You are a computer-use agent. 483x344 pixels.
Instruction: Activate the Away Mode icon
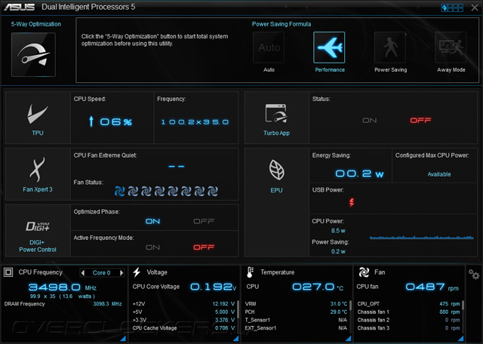point(451,48)
